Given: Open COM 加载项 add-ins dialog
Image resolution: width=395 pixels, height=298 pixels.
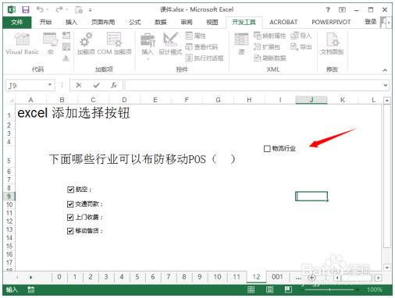Looking at the screenshot, I should pos(114,44).
